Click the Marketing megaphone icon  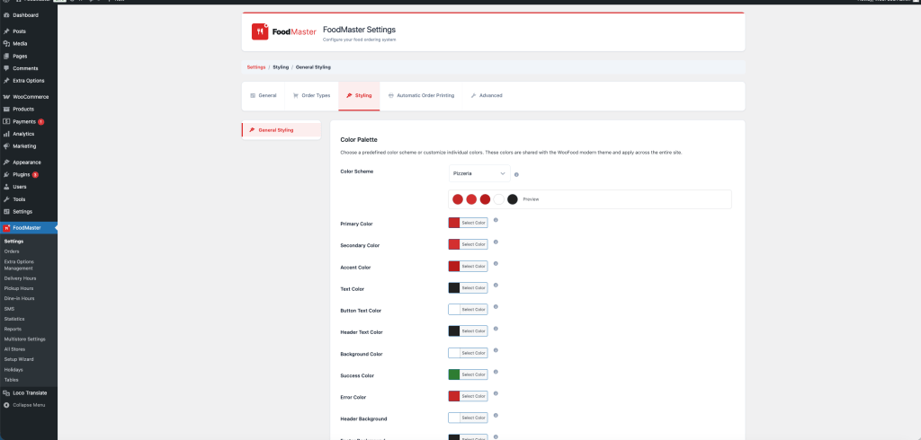pyautogui.click(x=6, y=146)
